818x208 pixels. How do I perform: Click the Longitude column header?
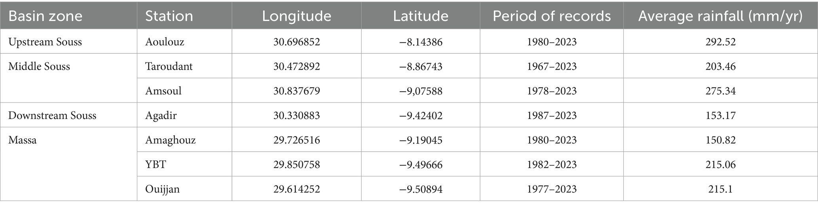tap(296, 16)
